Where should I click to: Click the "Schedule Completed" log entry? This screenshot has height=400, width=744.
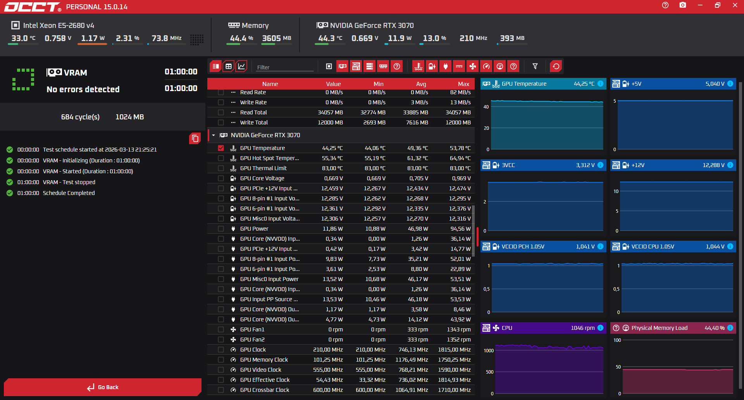tap(69, 193)
